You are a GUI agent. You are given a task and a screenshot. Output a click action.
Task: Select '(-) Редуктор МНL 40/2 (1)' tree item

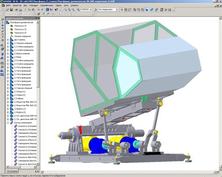pos(25,102)
